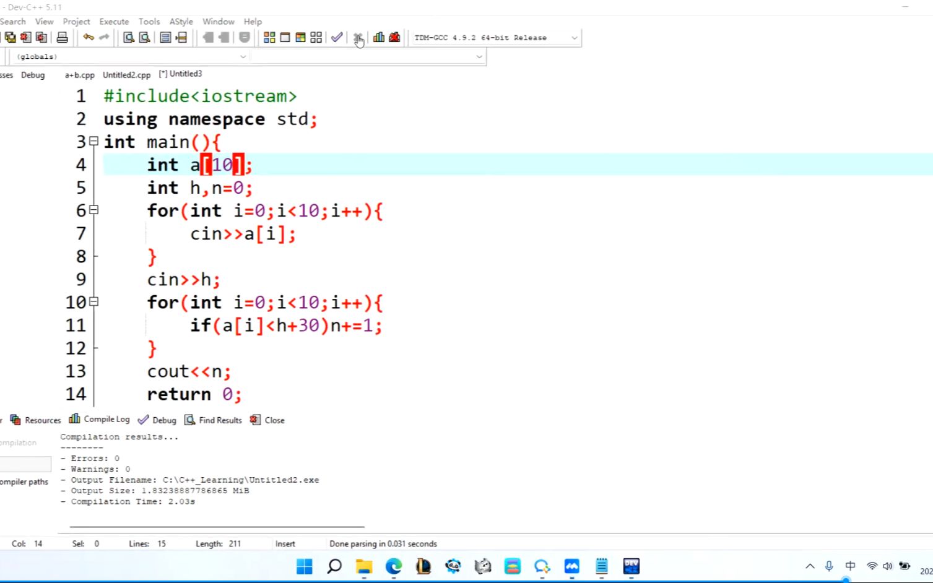Image resolution: width=933 pixels, height=583 pixels.
Task: Click the '#include<iostream>' line
Action: [200, 97]
